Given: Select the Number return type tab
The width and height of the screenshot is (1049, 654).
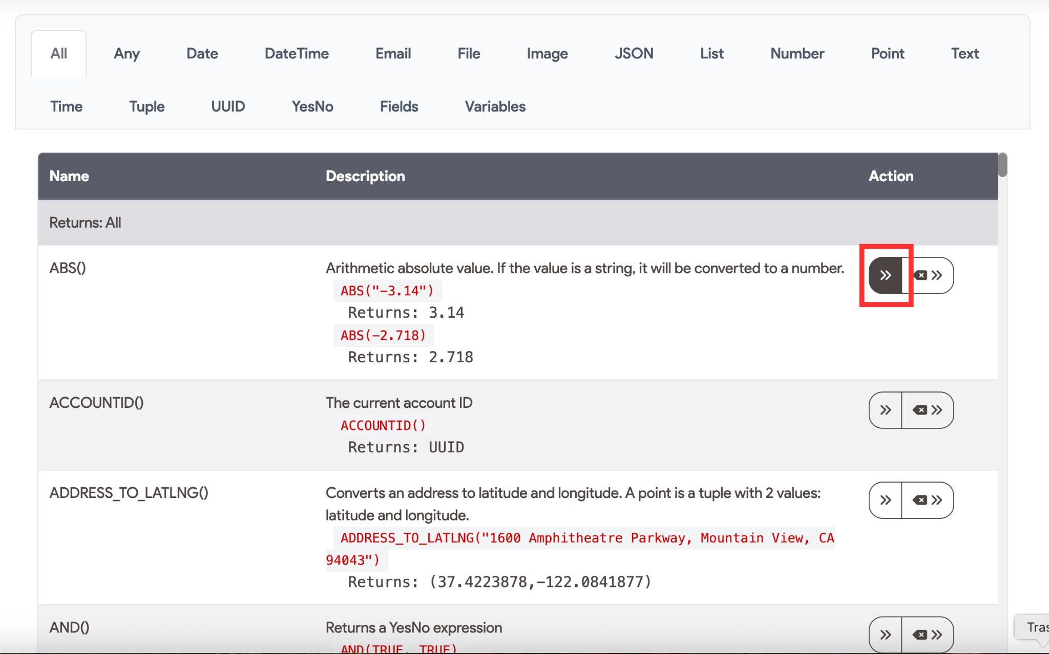Looking at the screenshot, I should 797,53.
